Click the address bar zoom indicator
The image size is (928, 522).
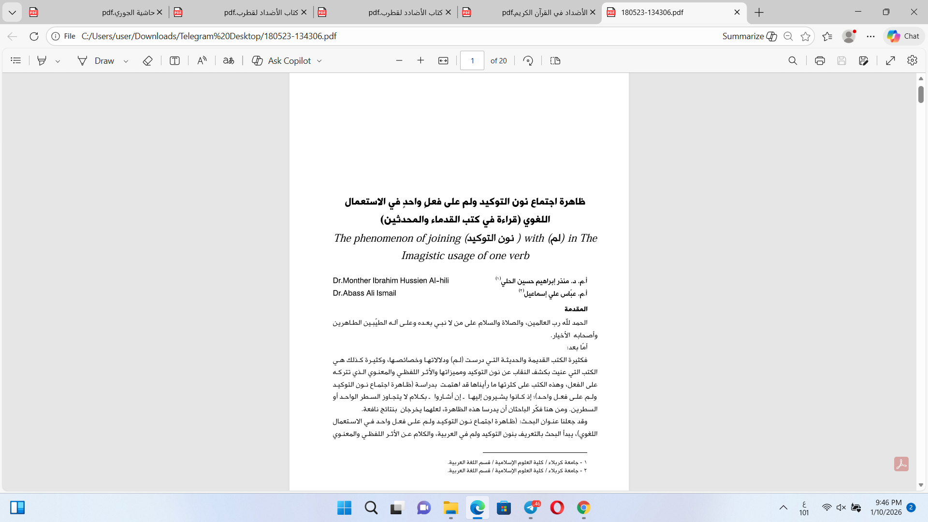[788, 36]
